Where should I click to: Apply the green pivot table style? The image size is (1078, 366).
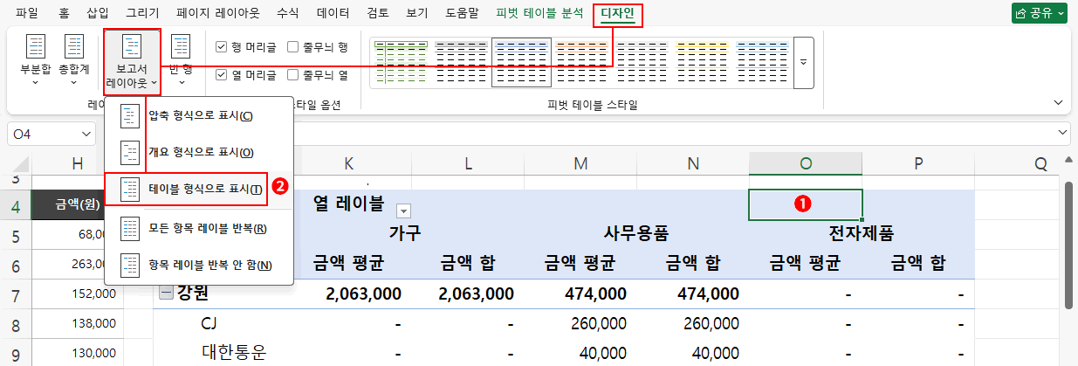tap(400, 63)
